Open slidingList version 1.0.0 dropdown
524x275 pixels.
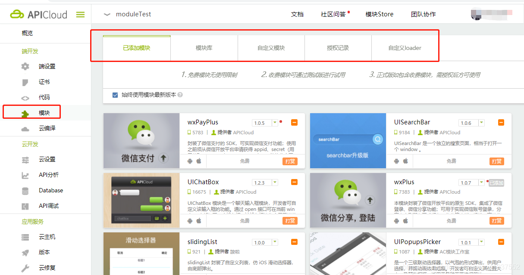(275, 243)
